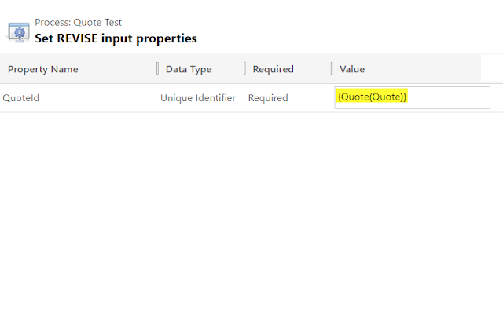This screenshot has height=314, width=503.
Task: Sort by the Property Name column header
Action: 43,69
